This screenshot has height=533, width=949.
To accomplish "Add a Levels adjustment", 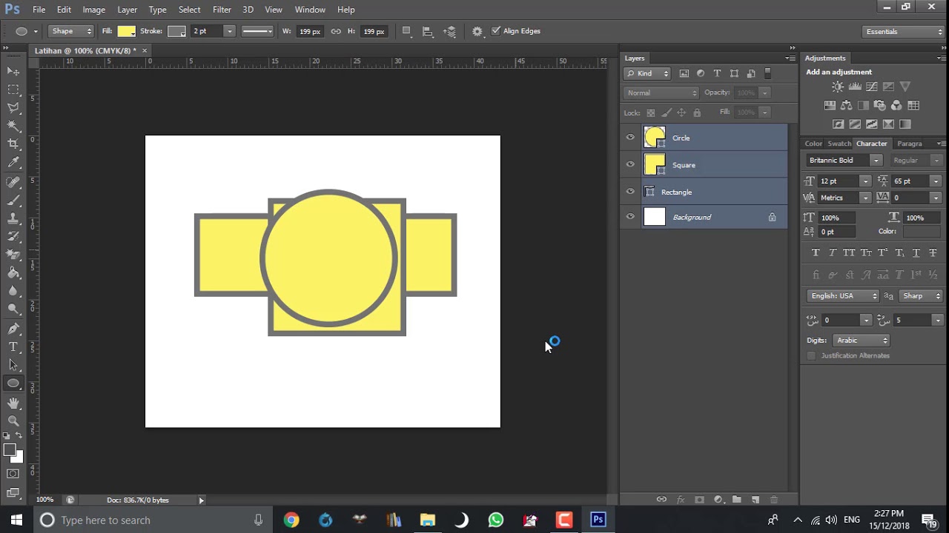I will coord(855,87).
